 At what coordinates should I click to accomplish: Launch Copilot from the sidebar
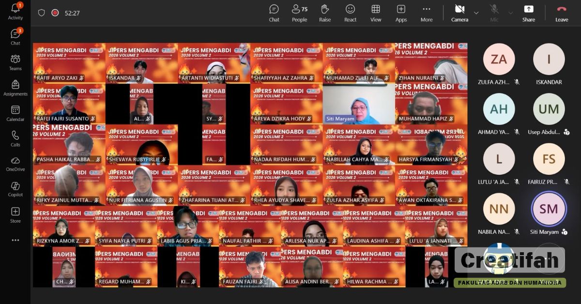pyautogui.click(x=15, y=189)
